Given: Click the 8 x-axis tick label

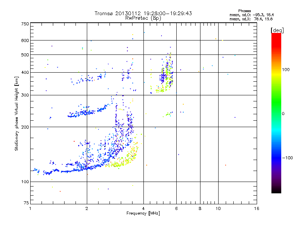Looking at the screenshot, I should 200,208.
